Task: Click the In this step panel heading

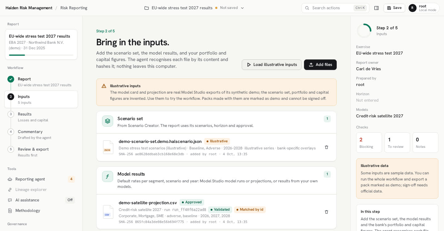Action: click(370, 212)
